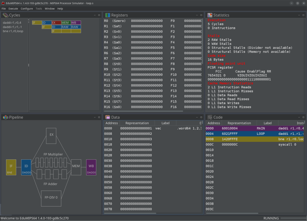The height and width of the screenshot is (221, 307).
Task: Open the Execute menu
Action: (x=13, y=8)
